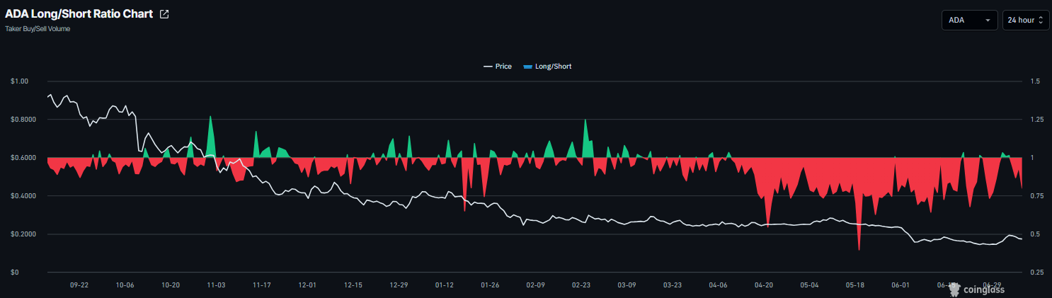Image resolution: width=1052 pixels, height=298 pixels.
Task: Click the 05-18 date label on x-axis
Action: click(x=855, y=285)
